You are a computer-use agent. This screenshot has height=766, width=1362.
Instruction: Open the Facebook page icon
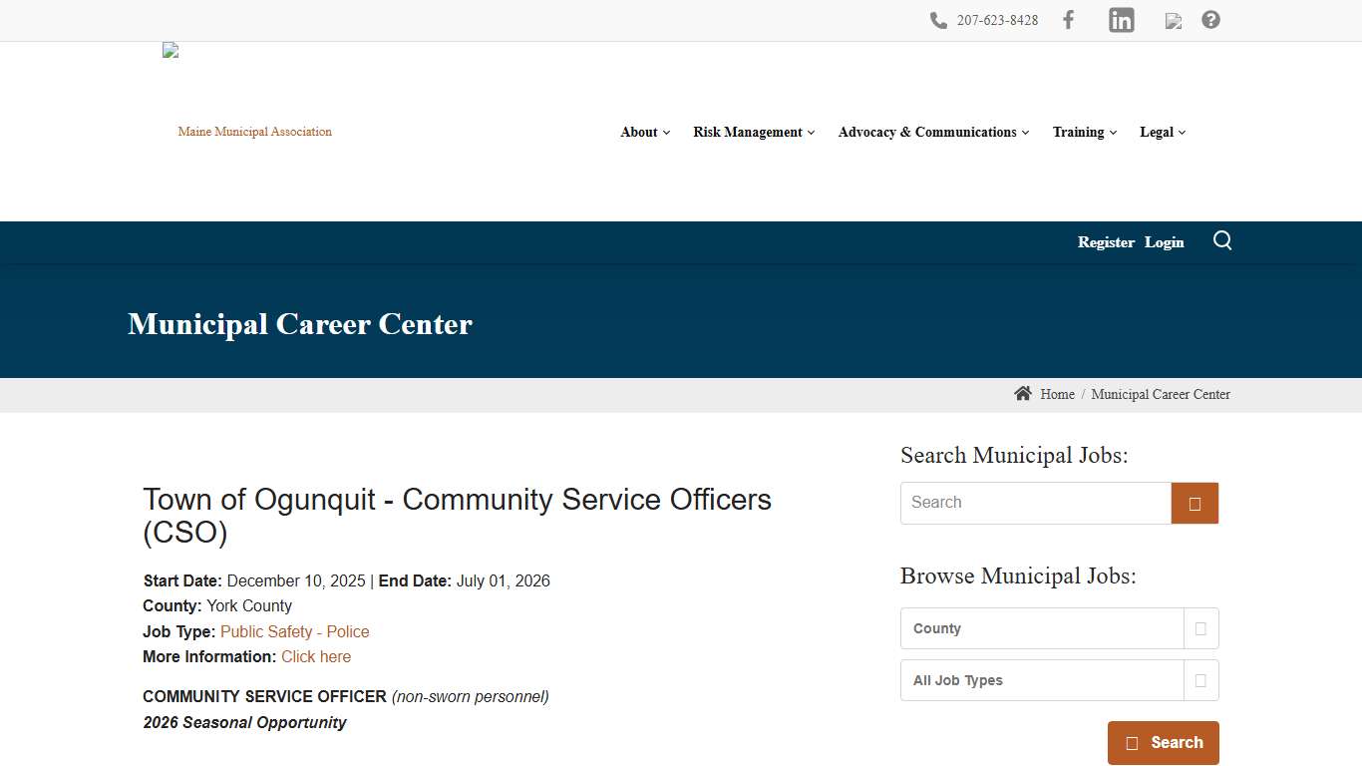coord(1068,19)
